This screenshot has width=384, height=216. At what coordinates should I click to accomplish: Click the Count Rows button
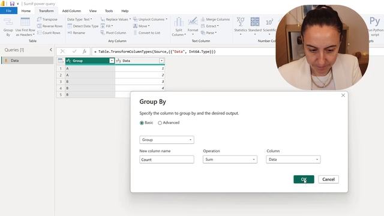49,32
